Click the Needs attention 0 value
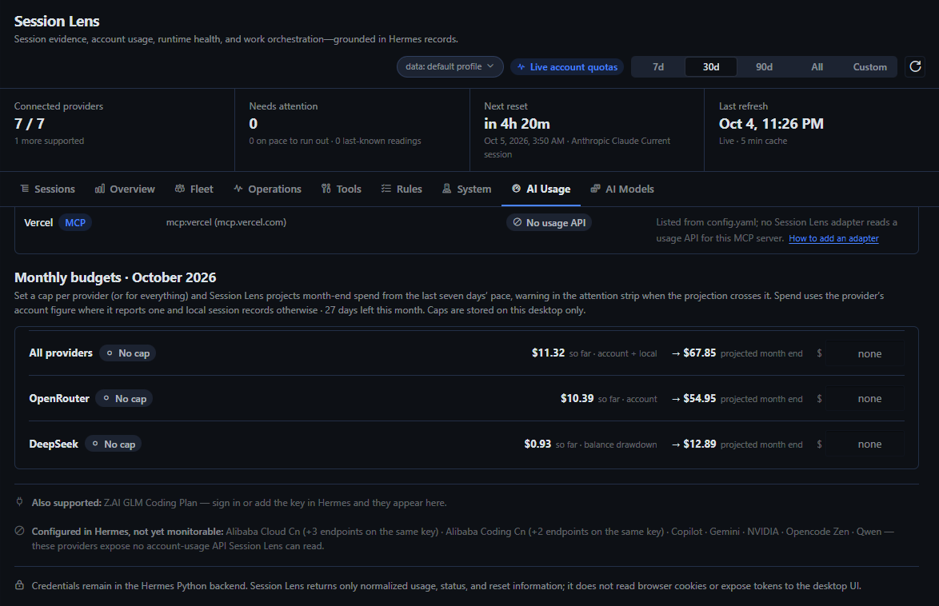 254,124
